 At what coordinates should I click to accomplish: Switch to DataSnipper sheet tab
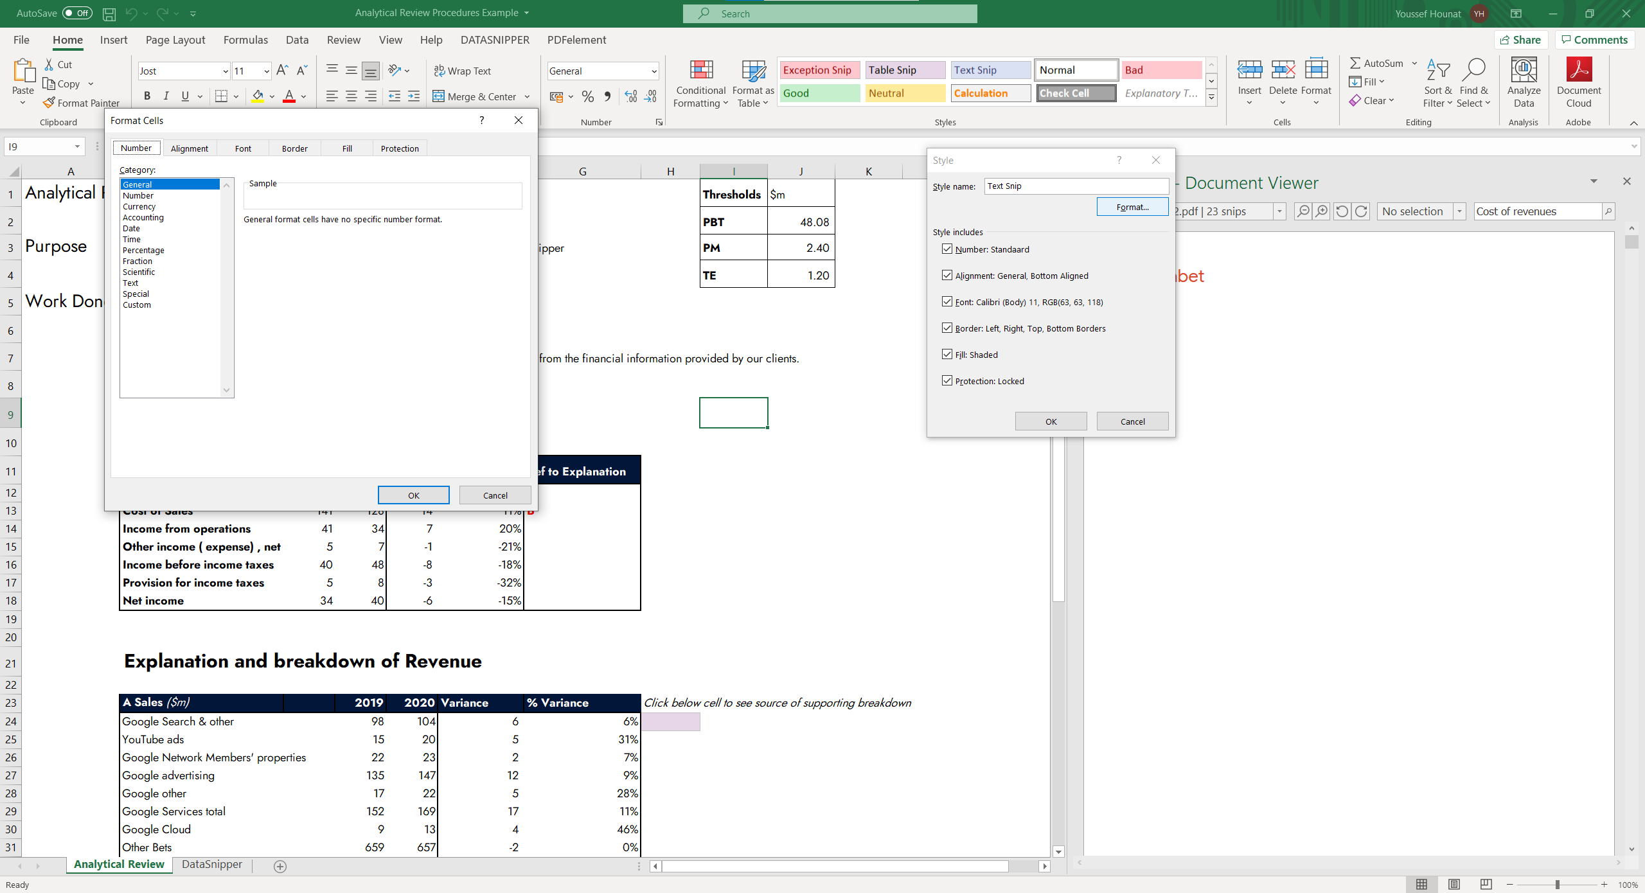pos(212,865)
